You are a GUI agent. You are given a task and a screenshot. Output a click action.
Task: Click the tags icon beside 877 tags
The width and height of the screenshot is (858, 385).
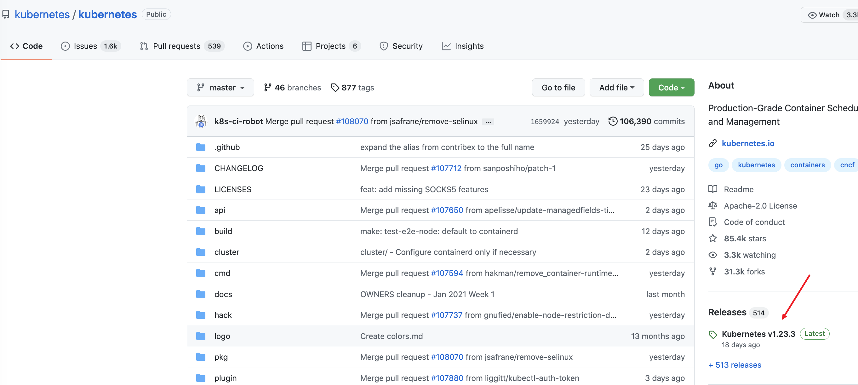335,88
